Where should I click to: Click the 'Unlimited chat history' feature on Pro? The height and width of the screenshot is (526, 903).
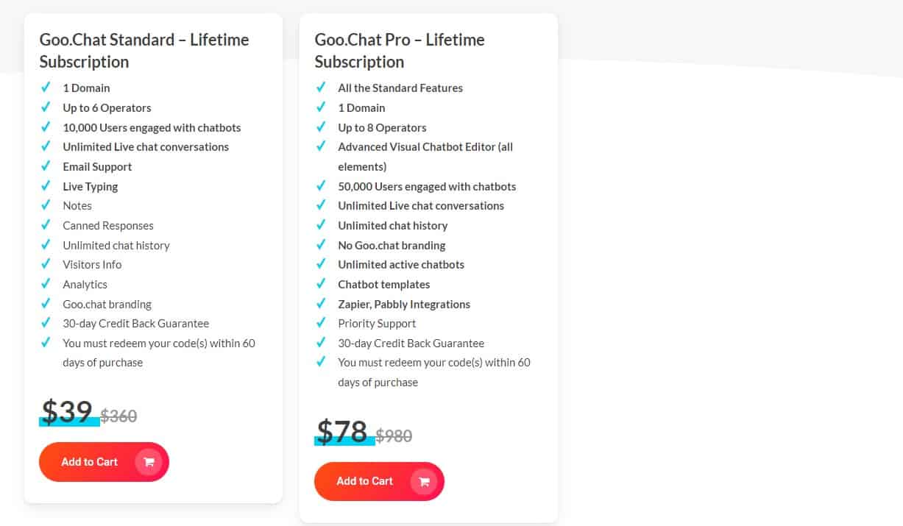tap(392, 225)
